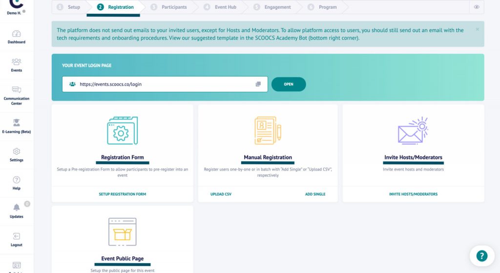Click 'Invite event hosts and moderators' description
Image resolution: width=500 pixels, height=273 pixels.
tap(413, 169)
